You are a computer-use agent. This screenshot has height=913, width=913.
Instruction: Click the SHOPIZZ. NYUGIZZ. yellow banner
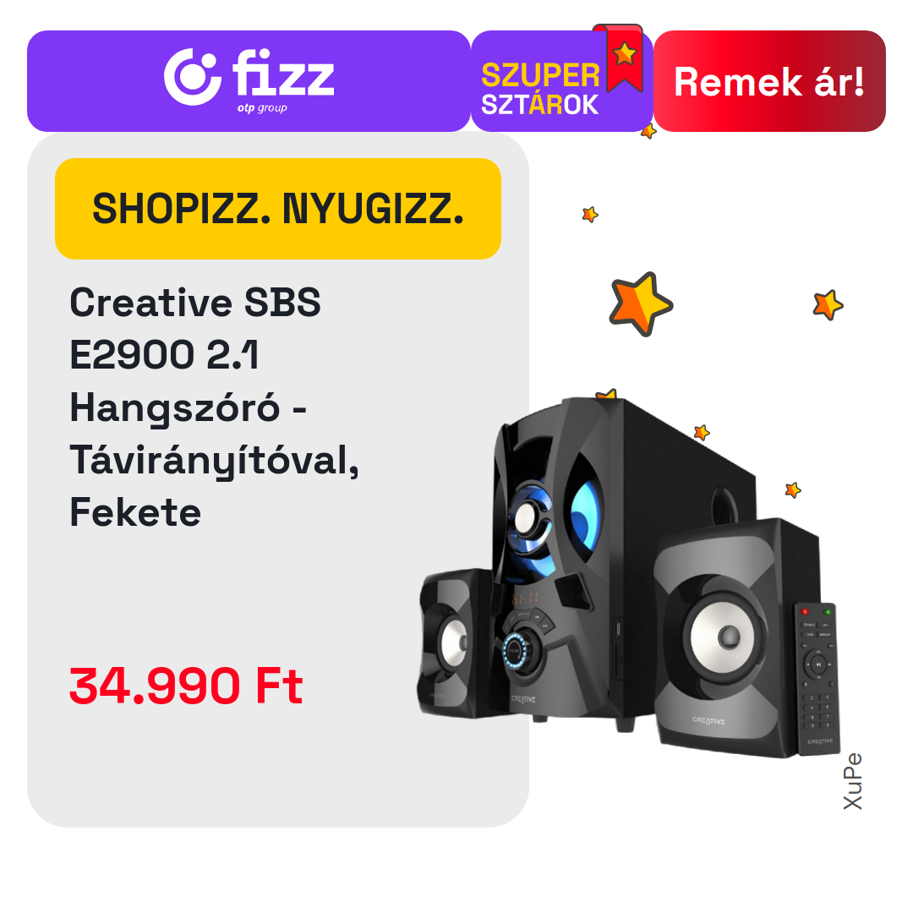(x=278, y=209)
